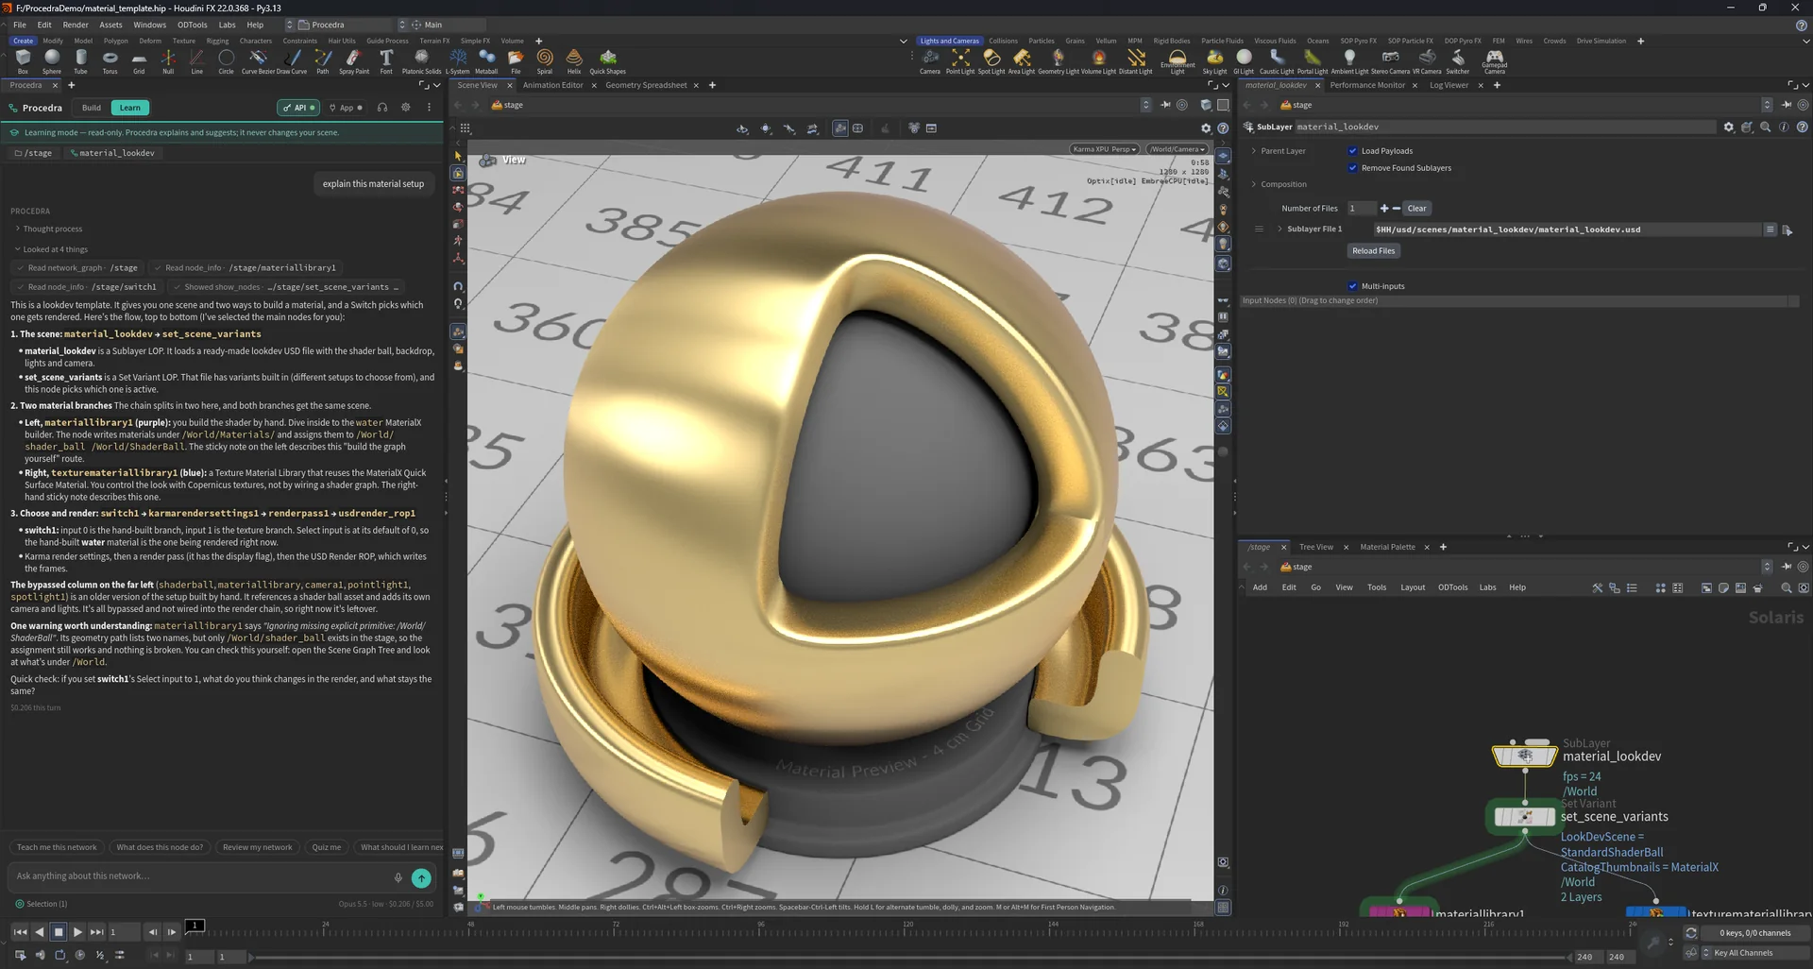Add a Portal Light from the shelf
Screen dimensions: 1813x969
click(1313, 61)
